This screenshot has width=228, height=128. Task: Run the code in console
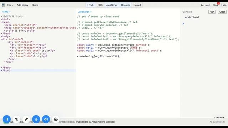[x=212, y=12]
